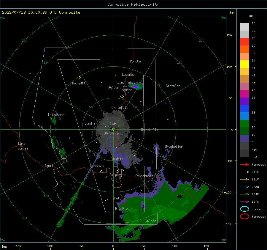Click the Olds town label
This screenshot has height=250, width=267.
113,124
